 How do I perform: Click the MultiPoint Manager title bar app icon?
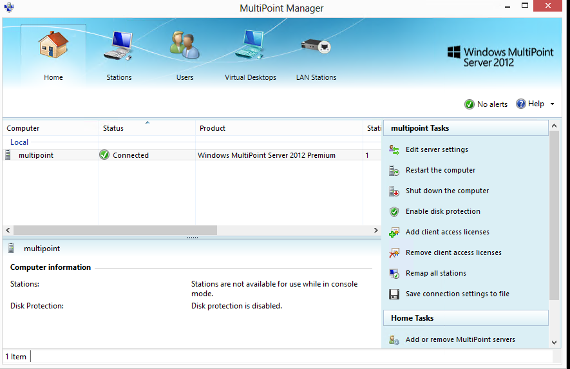9,7
